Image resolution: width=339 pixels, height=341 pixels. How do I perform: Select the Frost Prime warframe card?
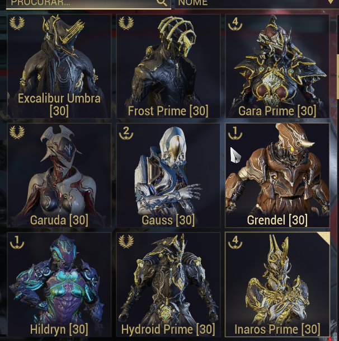168,66
